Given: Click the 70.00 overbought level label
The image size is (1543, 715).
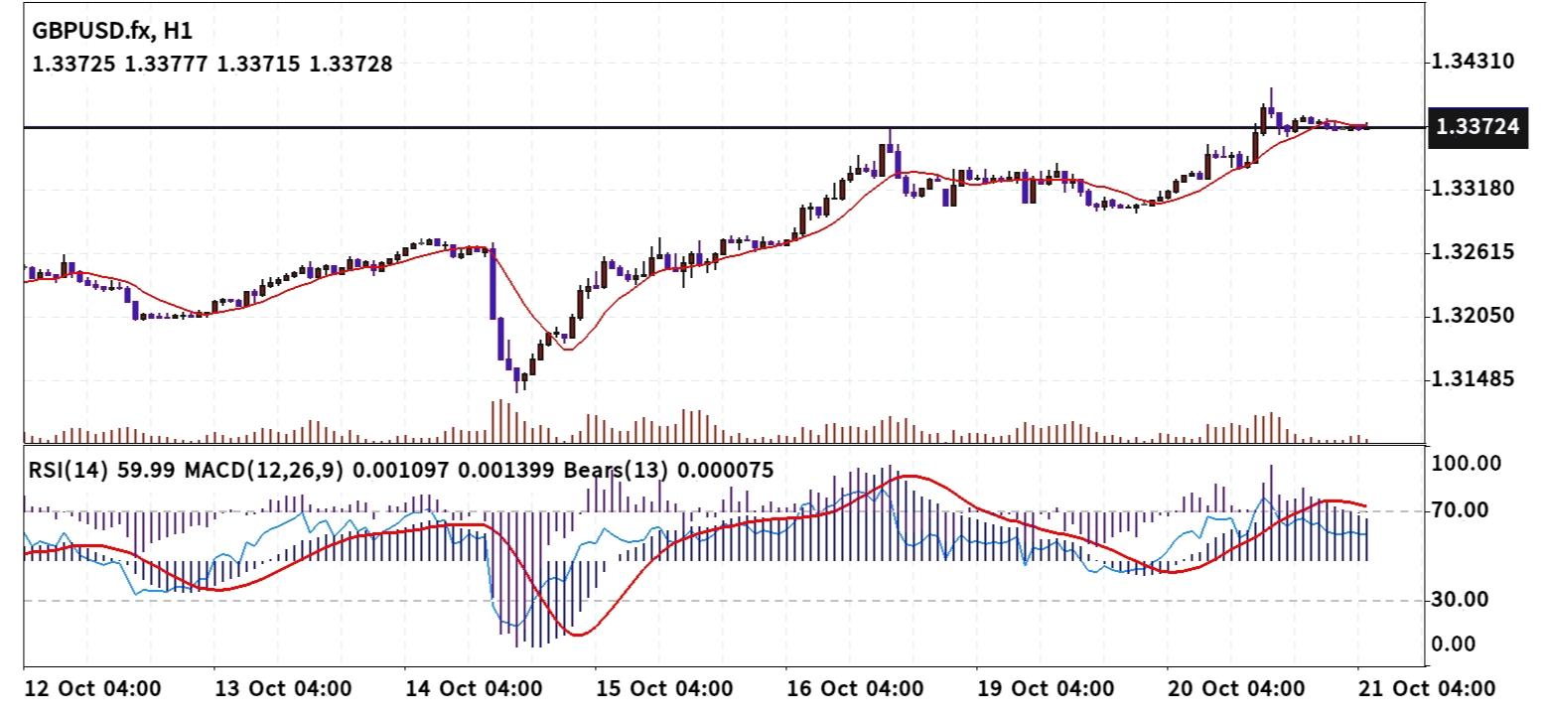Looking at the screenshot, I should pos(1461,510).
